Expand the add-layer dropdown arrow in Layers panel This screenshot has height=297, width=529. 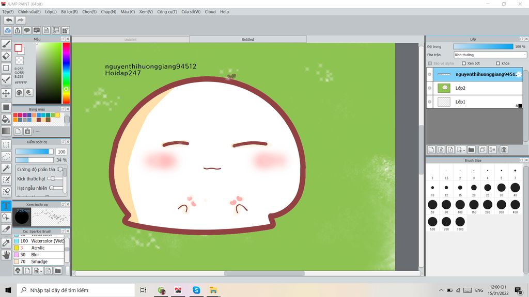[464, 150]
